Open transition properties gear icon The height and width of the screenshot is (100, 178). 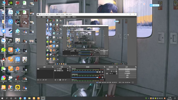pyautogui.click(x=116, y=71)
